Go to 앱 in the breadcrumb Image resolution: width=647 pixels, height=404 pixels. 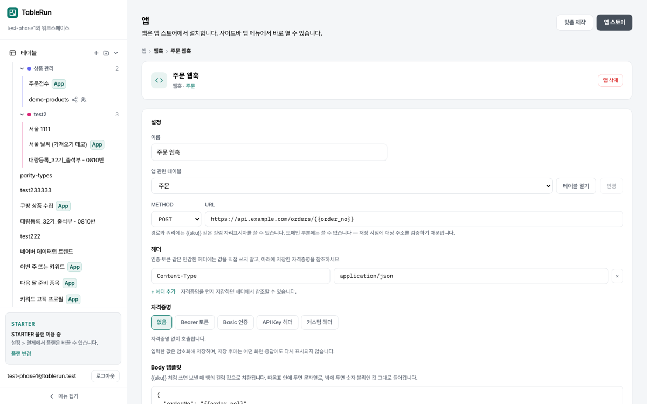[144, 51]
